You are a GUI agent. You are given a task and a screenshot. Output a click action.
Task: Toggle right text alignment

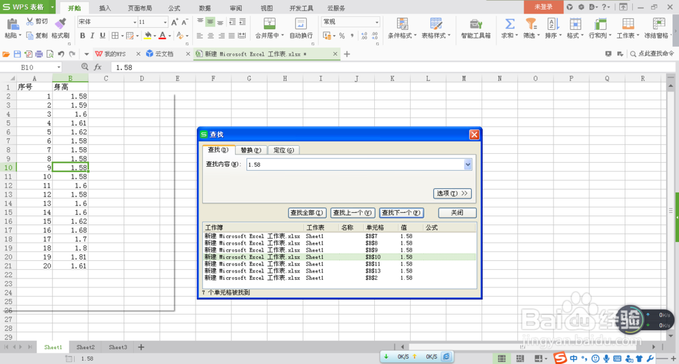point(221,35)
